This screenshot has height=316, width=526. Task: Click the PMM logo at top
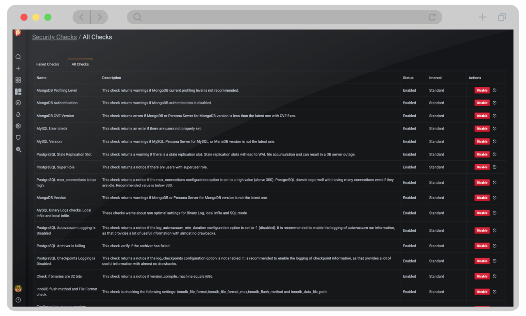click(x=18, y=33)
